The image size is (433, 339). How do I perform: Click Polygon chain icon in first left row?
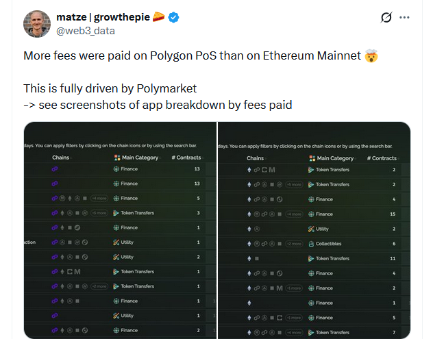pyautogui.click(x=55, y=169)
